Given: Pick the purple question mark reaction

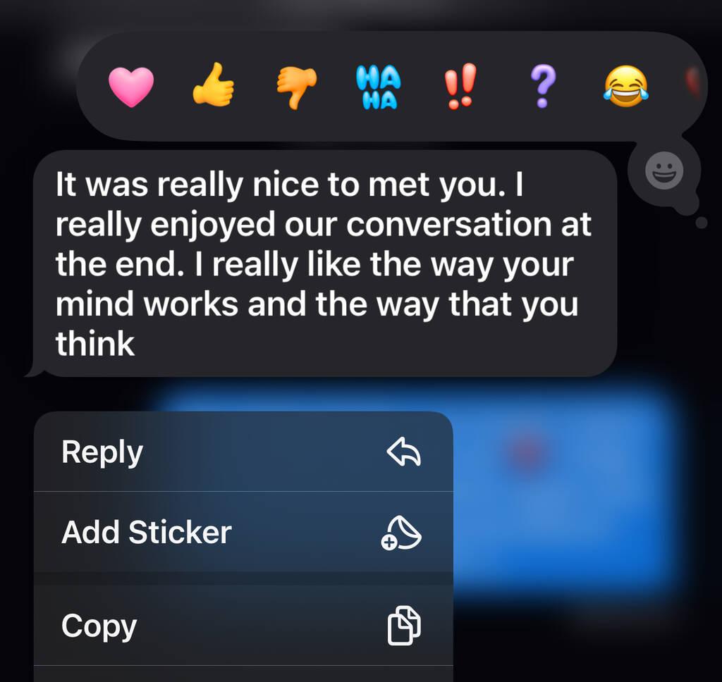Looking at the screenshot, I should (x=543, y=86).
